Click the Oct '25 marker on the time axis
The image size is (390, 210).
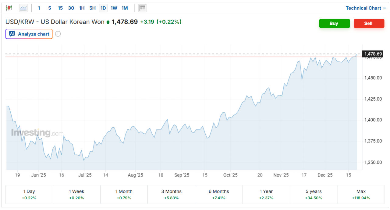click(230, 175)
